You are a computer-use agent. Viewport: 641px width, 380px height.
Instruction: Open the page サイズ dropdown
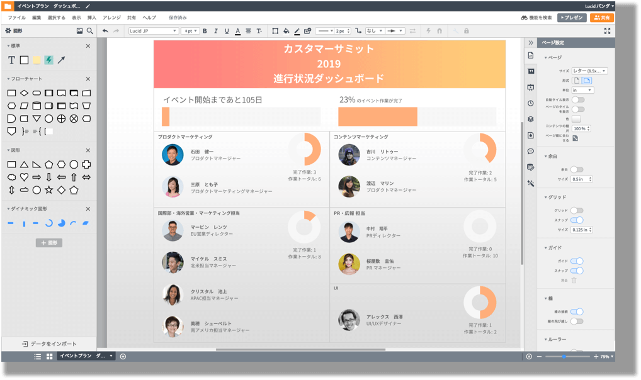[x=591, y=70]
